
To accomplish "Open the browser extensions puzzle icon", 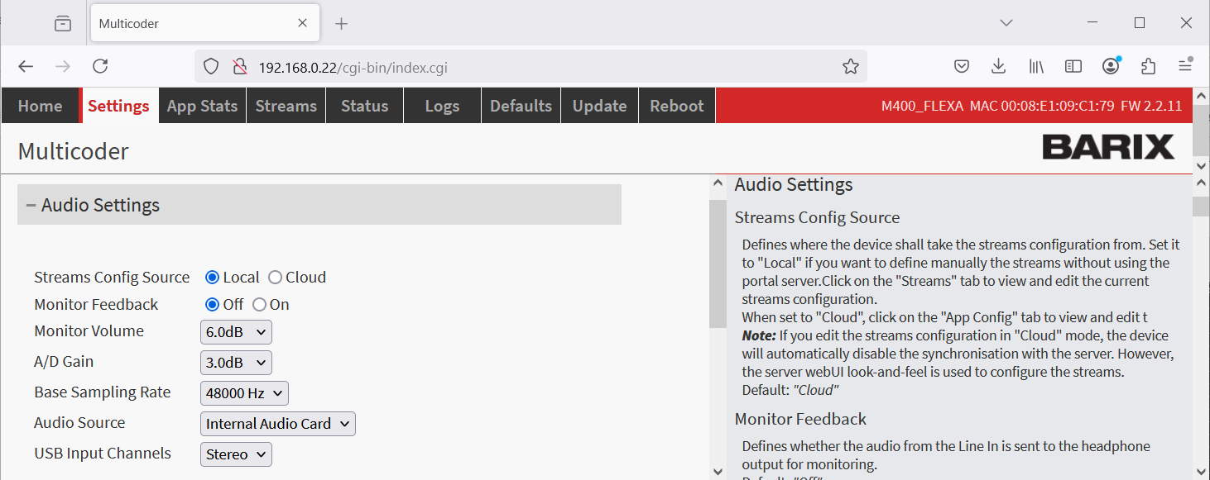I will 1148,66.
